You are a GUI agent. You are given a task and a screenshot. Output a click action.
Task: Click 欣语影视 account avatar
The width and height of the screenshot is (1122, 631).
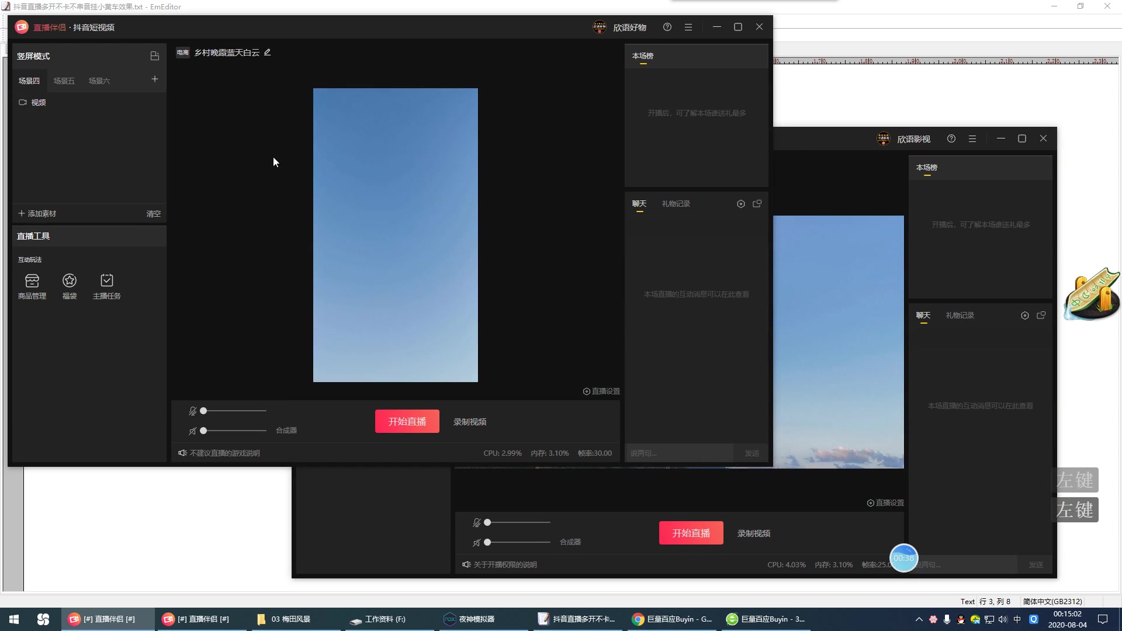[884, 139]
